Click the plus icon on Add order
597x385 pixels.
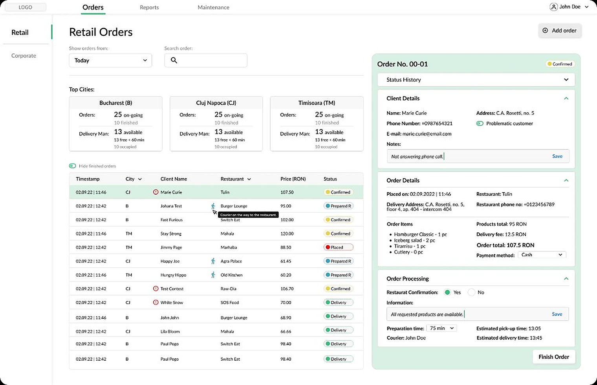(x=545, y=30)
